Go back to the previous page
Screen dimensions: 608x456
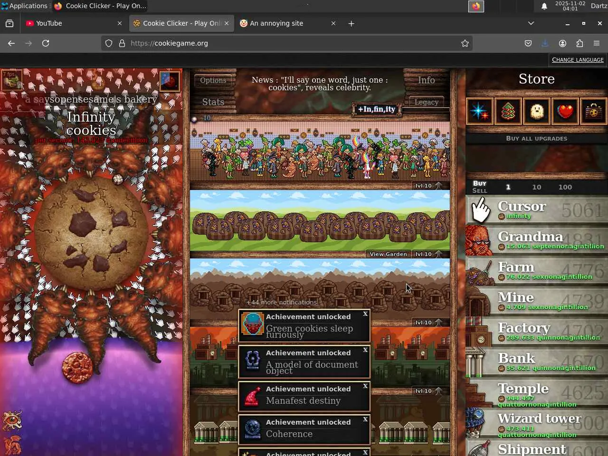click(11, 43)
